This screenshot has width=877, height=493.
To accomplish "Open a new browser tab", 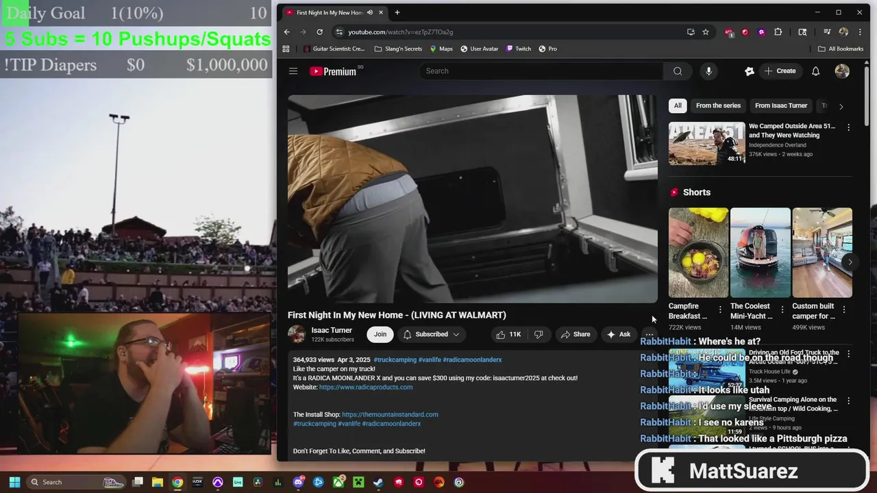I will pos(397,12).
